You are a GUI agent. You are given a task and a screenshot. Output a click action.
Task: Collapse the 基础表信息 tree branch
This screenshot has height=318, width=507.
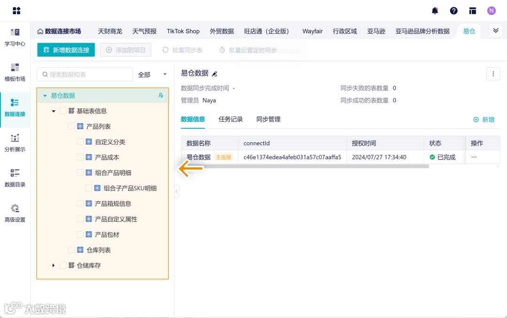pyautogui.click(x=54, y=111)
